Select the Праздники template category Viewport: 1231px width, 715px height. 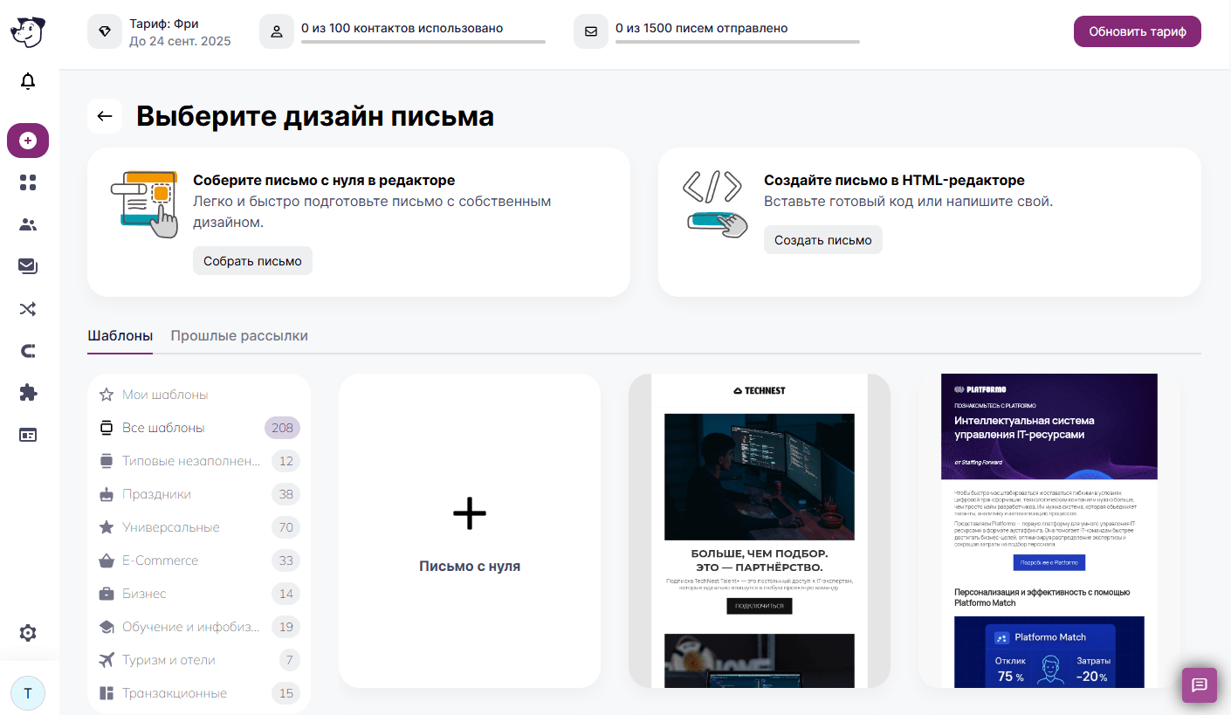199,494
